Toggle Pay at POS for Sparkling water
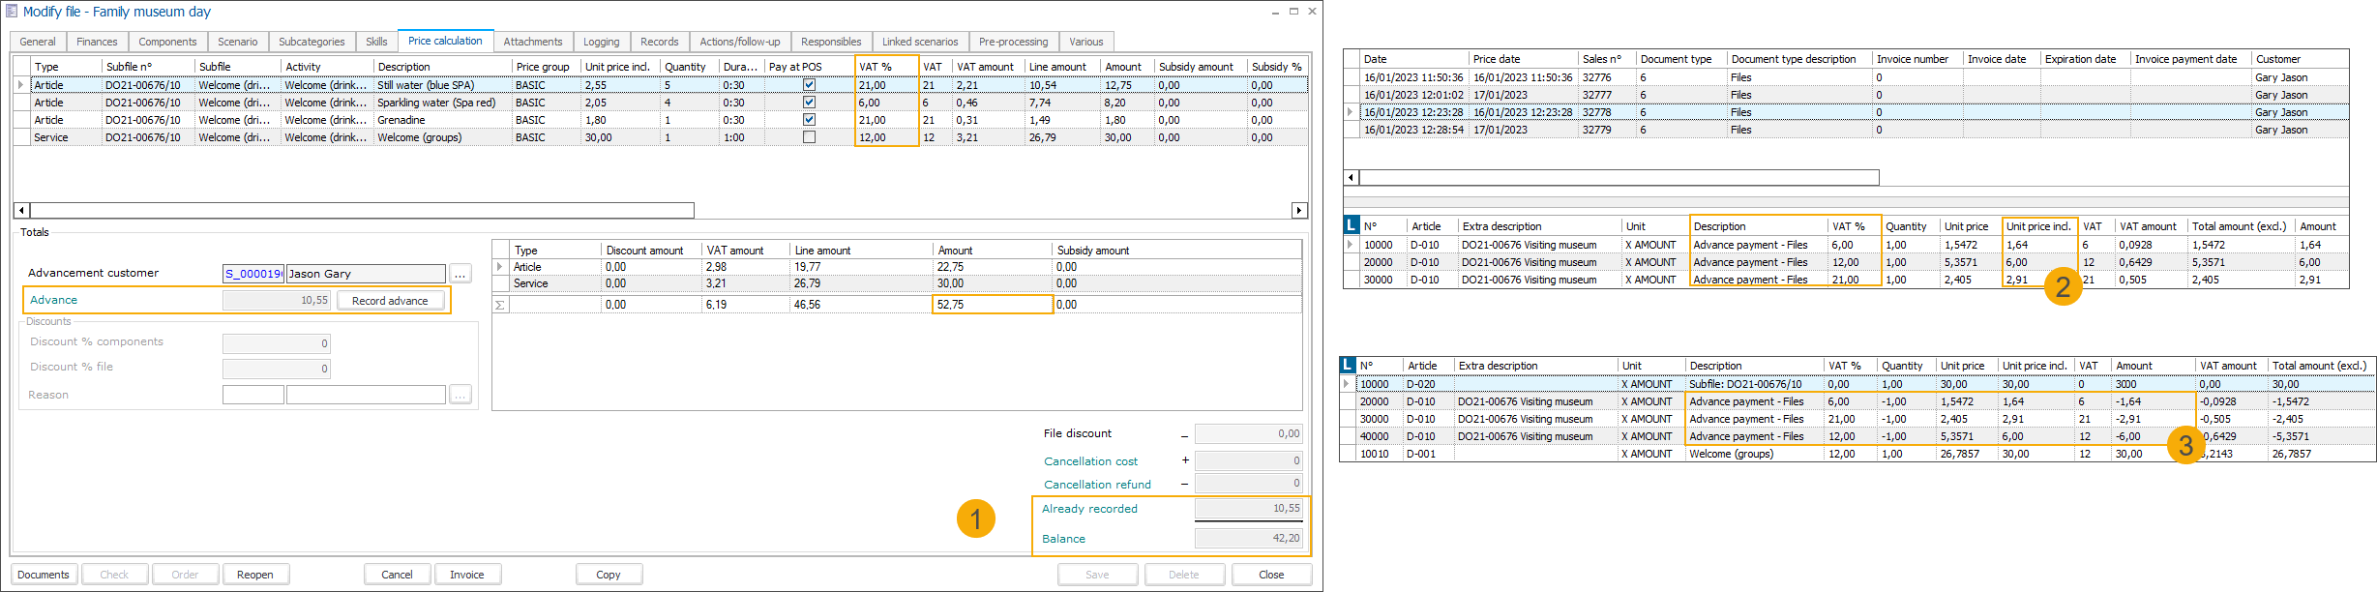Viewport: 2377px width, 592px height. [809, 103]
